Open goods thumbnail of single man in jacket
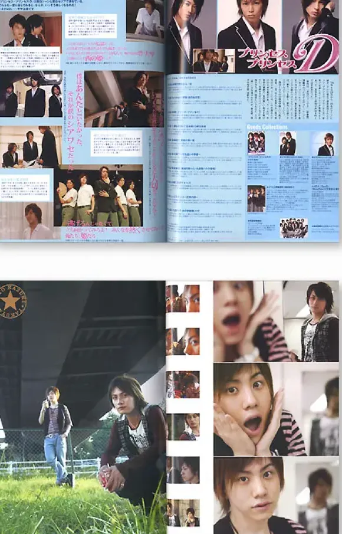342x534 pixels. 325,145
